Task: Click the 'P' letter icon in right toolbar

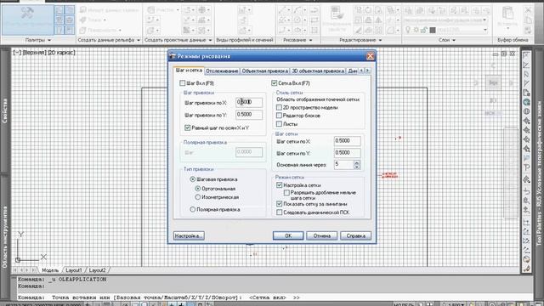Action: (x=526, y=167)
